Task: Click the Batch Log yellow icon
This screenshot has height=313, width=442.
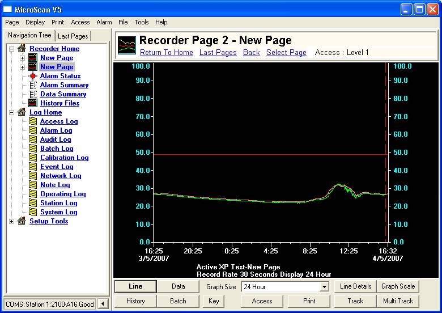Action: point(33,149)
